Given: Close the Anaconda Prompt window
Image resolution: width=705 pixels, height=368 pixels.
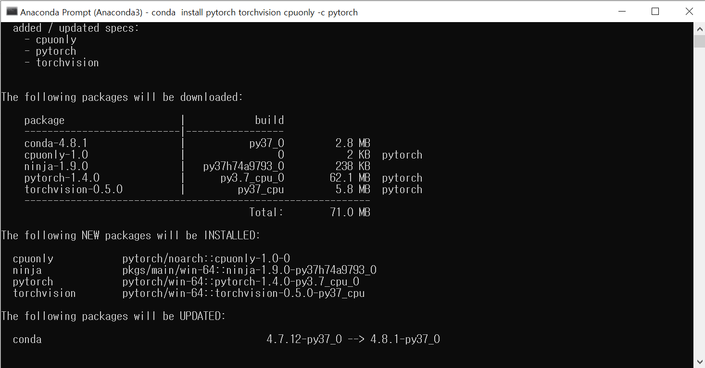Looking at the screenshot, I should [x=689, y=12].
